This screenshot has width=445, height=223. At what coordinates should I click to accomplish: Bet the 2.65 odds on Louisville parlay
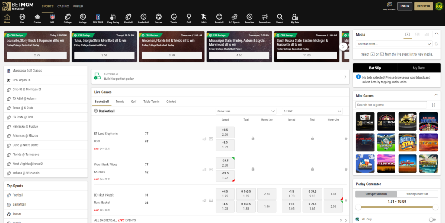pos(37,55)
